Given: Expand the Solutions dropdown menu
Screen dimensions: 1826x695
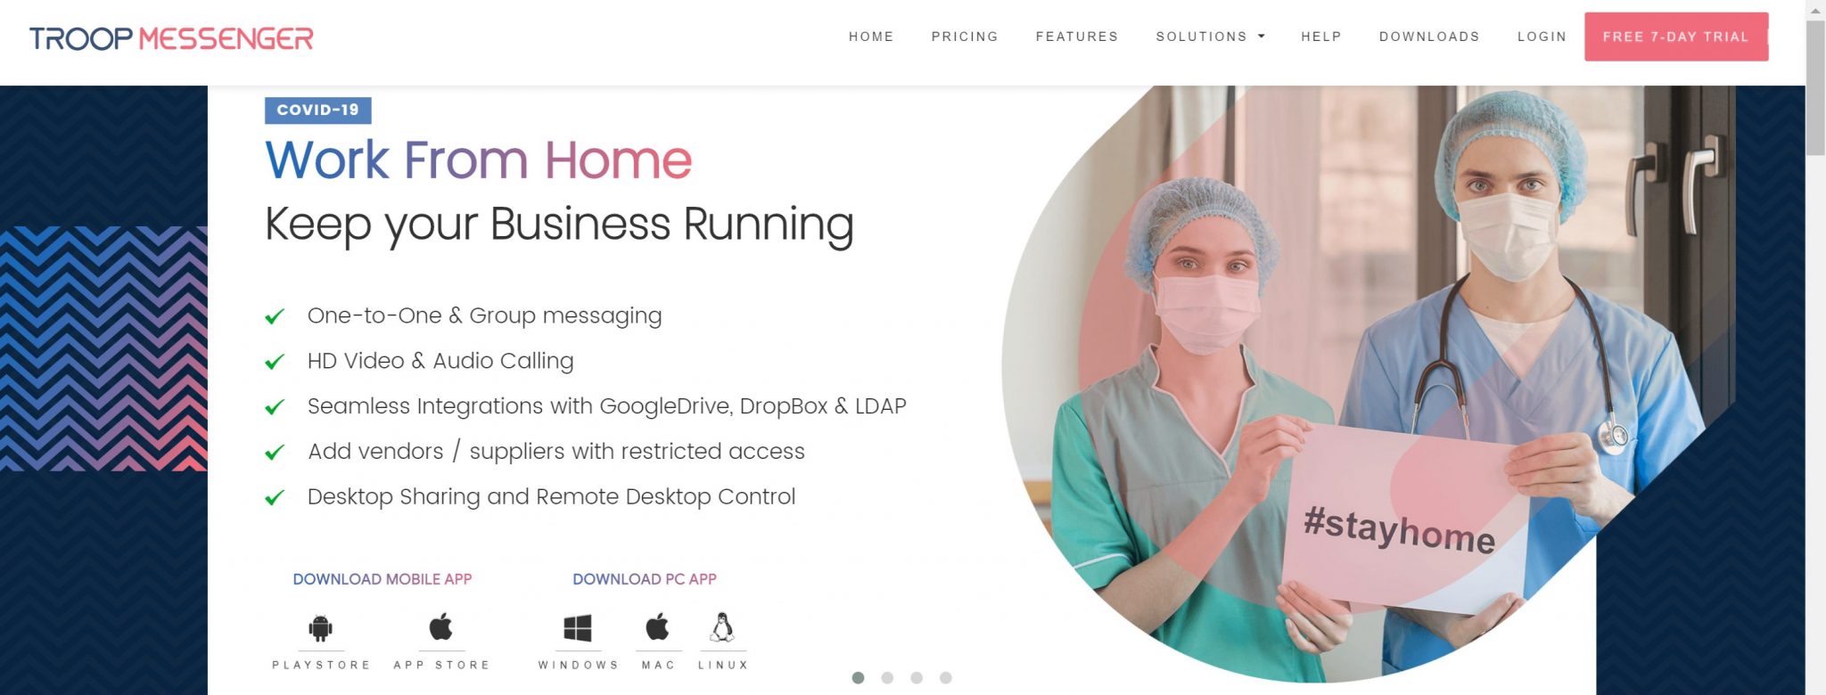Looking at the screenshot, I should pos(1210,37).
